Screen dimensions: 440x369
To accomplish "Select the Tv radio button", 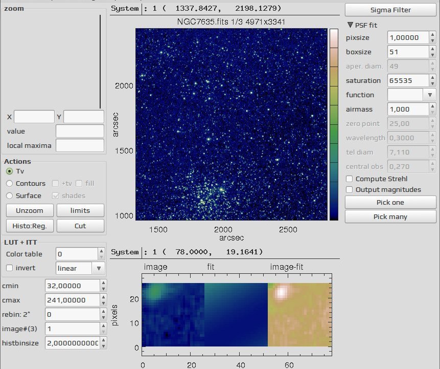I will tap(10, 171).
